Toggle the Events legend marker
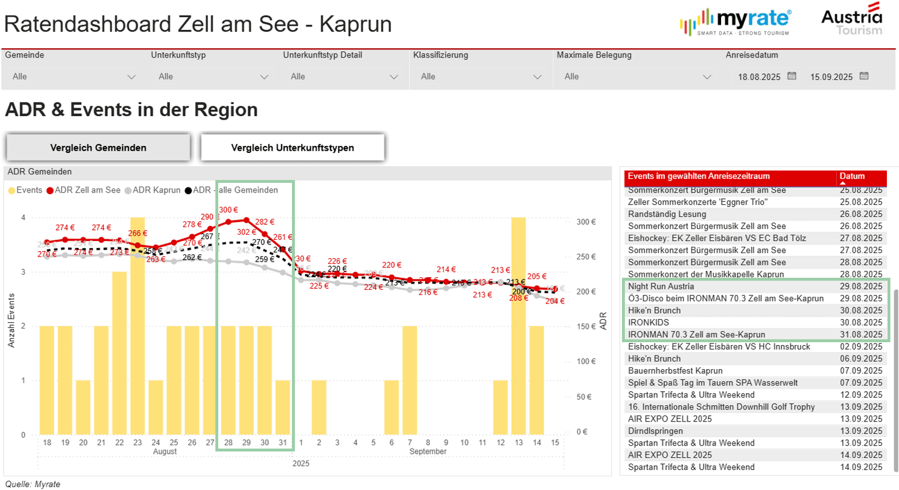This screenshot has height=490, width=899. (x=12, y=190)
